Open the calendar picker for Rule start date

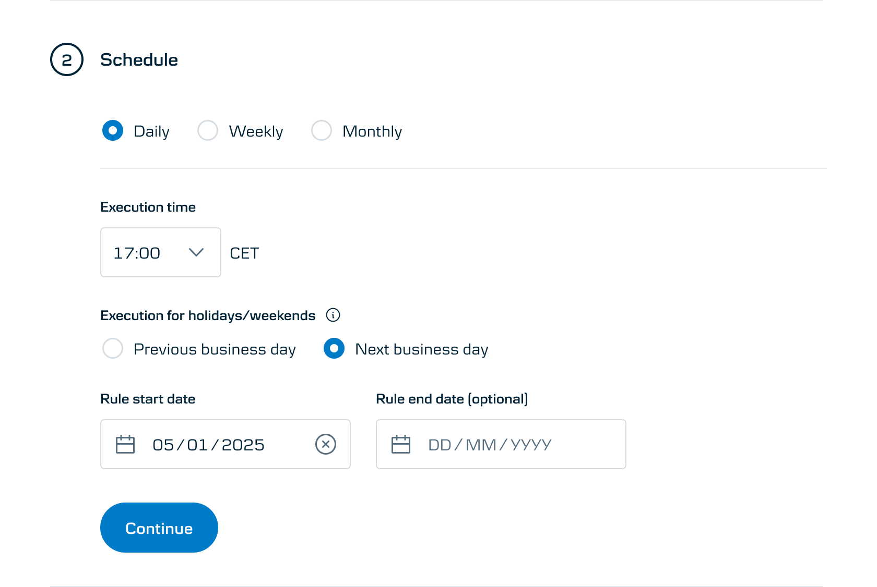pos(125,444)
